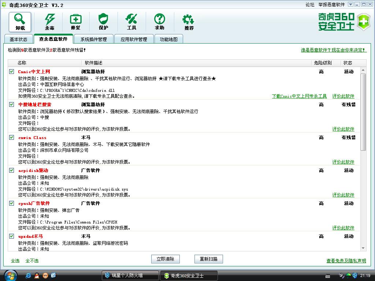Switch to the 功能地图 tab
Viewport: 375px width, 281px height.
(x=168, y=39)
